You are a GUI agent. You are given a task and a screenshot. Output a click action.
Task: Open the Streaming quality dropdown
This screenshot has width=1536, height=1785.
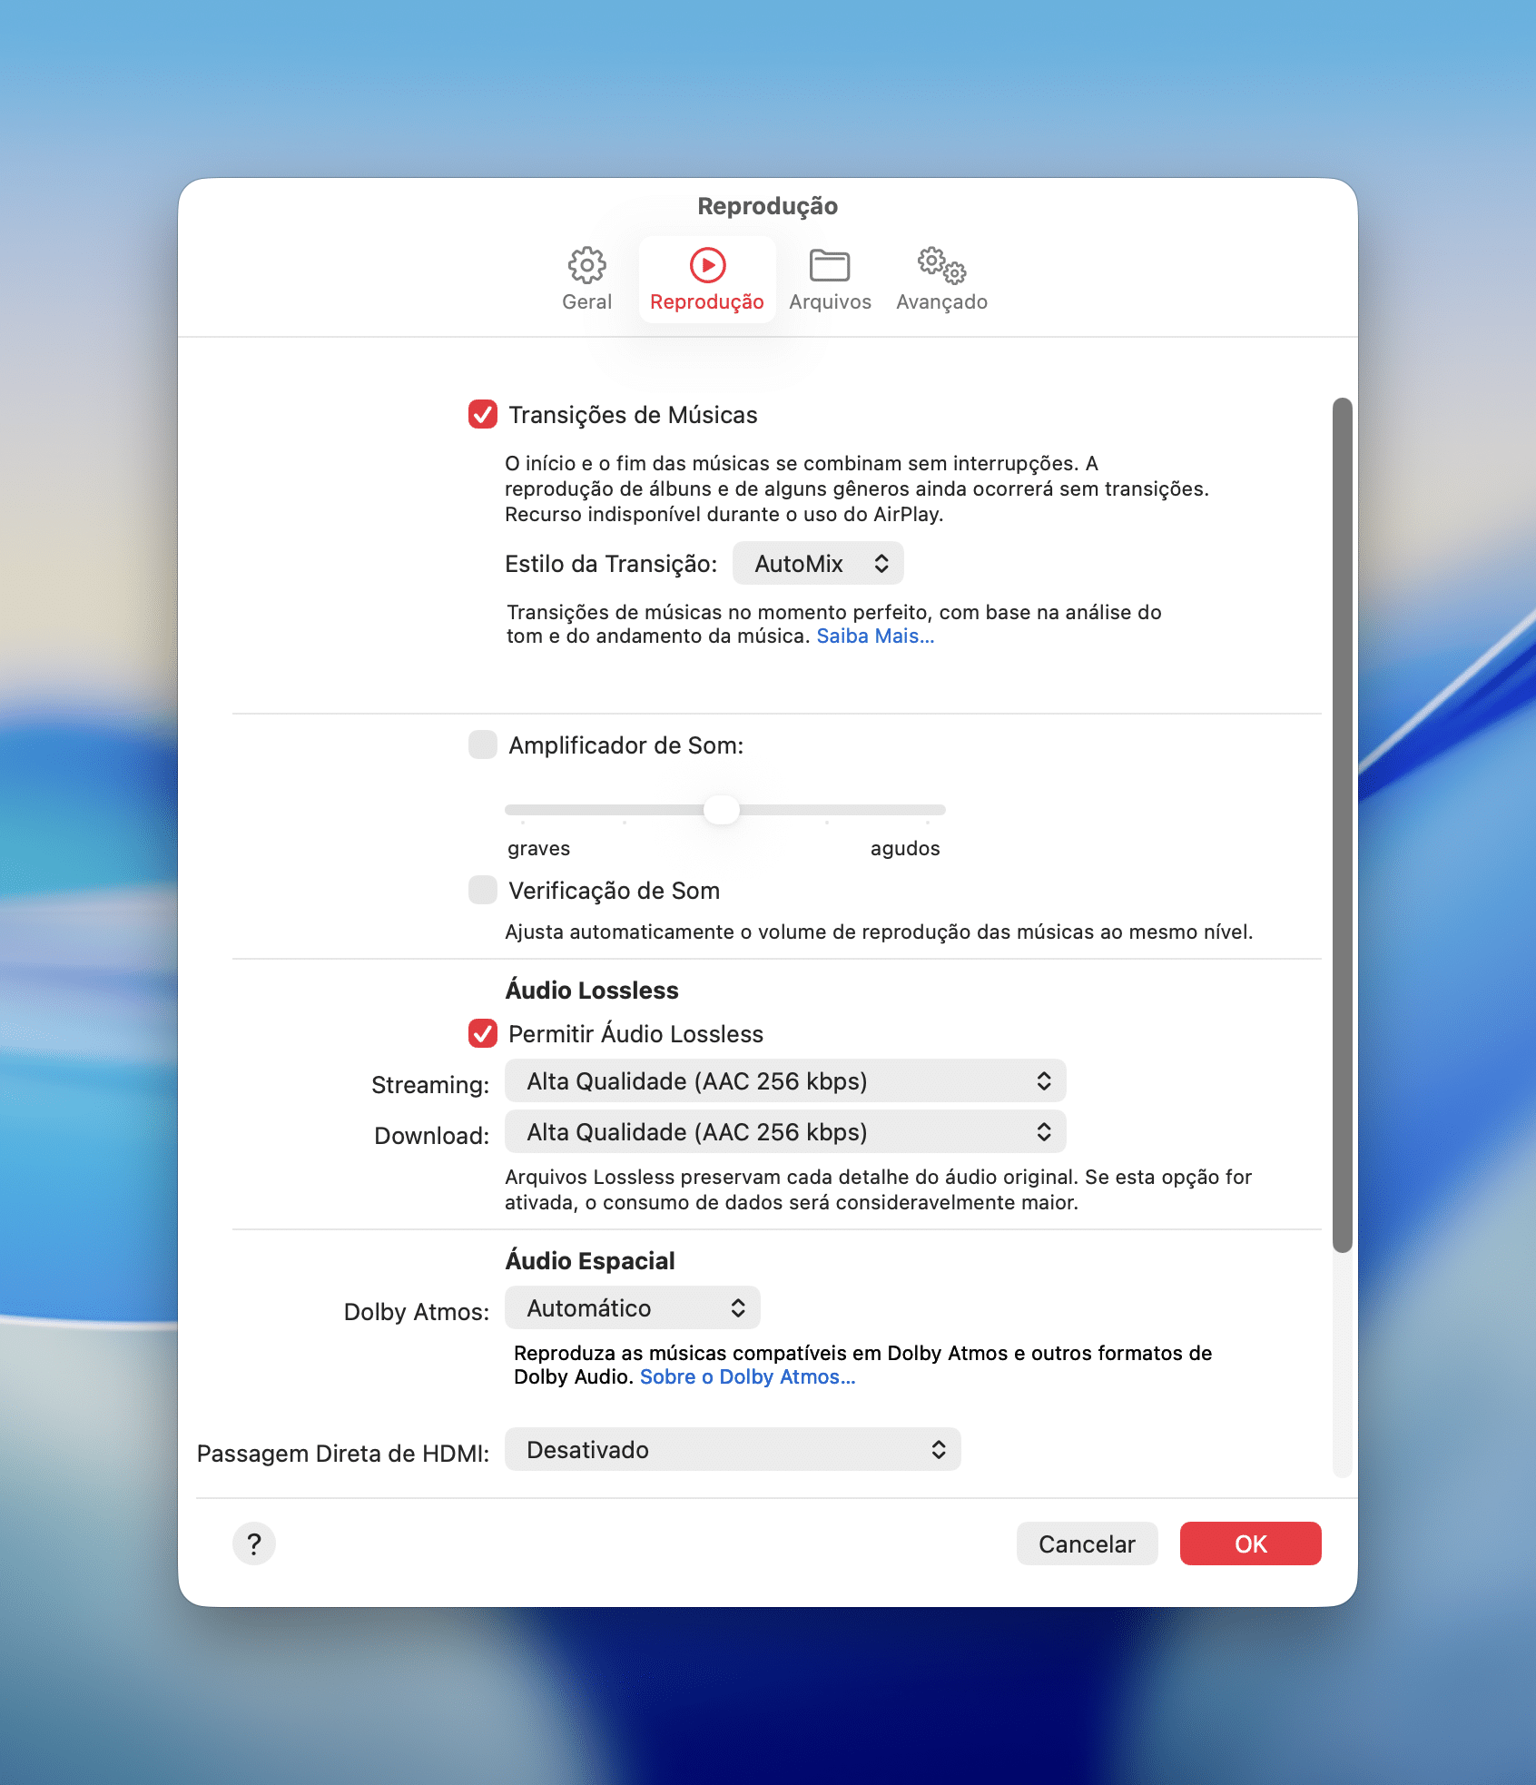pyautogui.click(x=785, y=1080)
